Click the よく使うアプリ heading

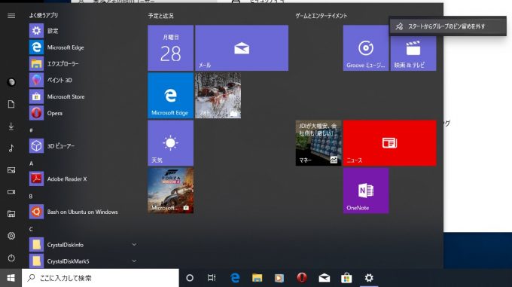click(44, 15)
